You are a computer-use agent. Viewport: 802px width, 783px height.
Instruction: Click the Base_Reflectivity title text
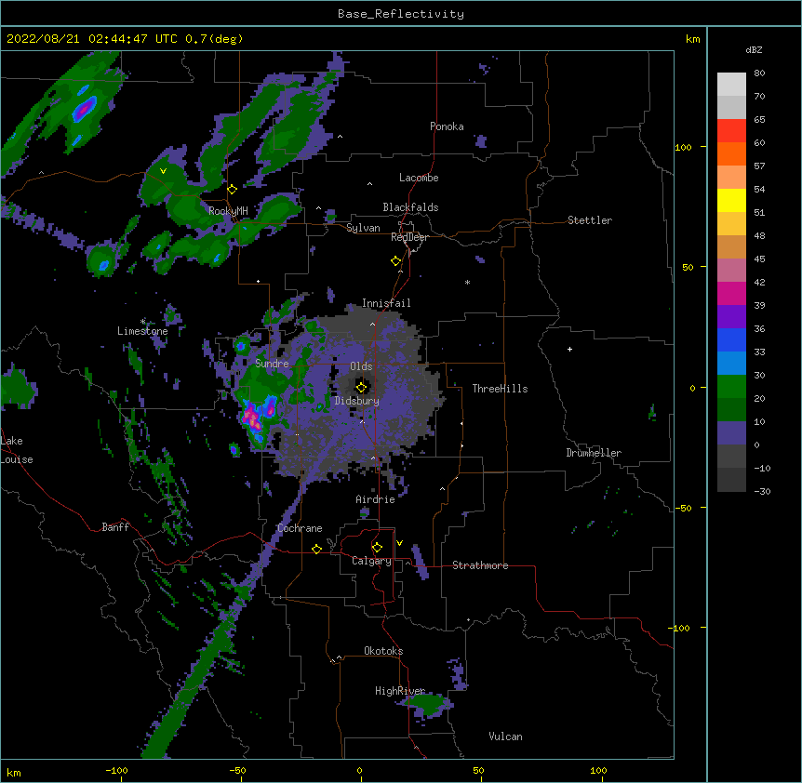coord(401,14)
